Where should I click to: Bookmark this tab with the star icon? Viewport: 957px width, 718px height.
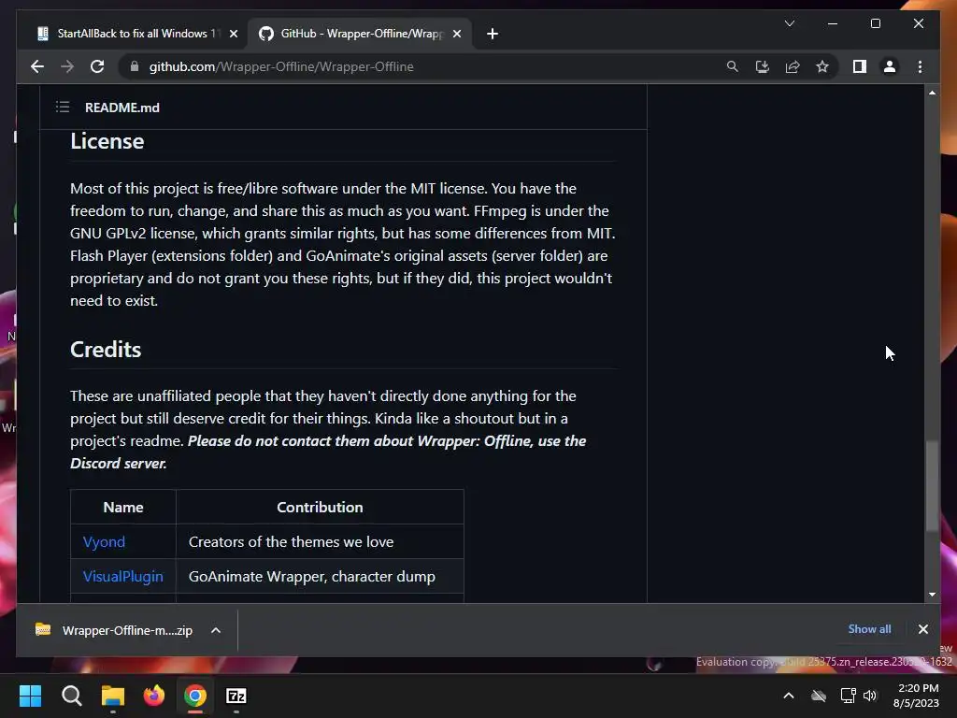822,66
